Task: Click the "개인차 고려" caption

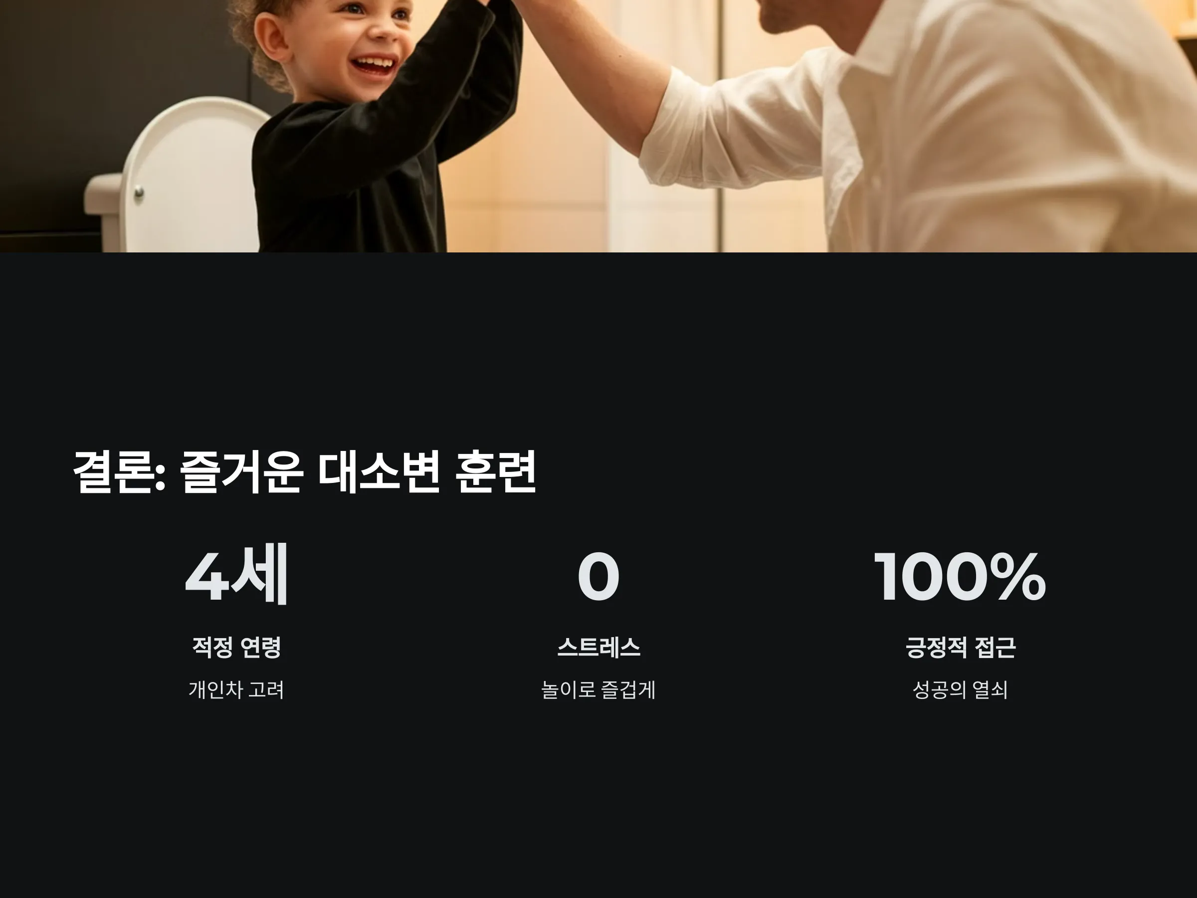Action: [x=236, y=689]
